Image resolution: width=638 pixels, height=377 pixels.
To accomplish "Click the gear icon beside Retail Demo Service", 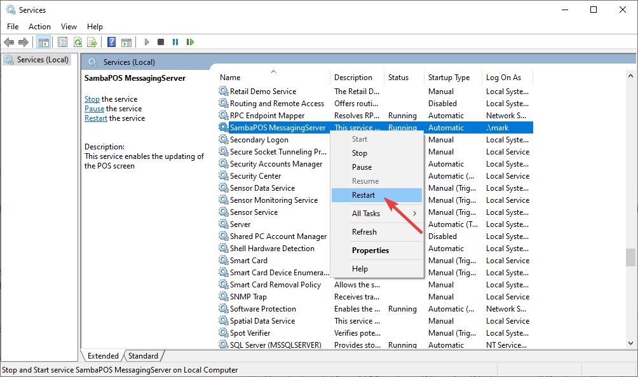I will (224, 91).
